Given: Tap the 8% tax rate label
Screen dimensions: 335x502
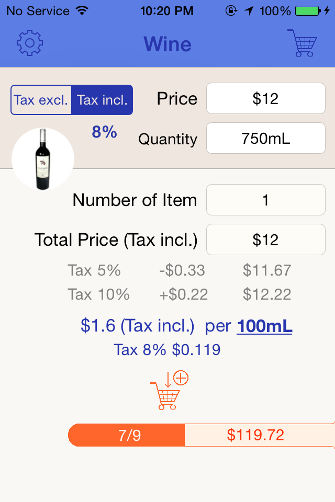Looking at the screenshot, I should (x=104, y=132).
